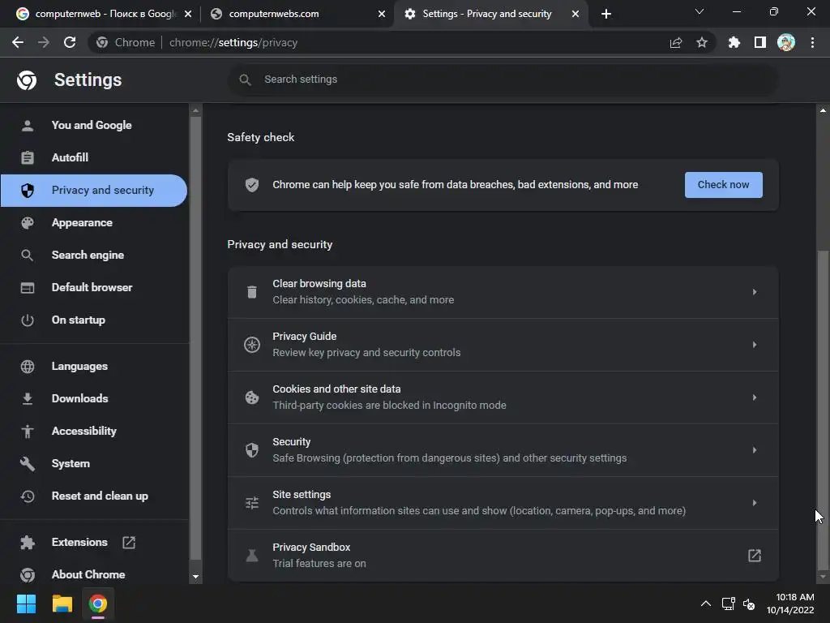Image resolution: width=830 pixels, height=623 pixels.
Task: Expand Cookies and other site data arrow
Action: click(x=755, y=397)
